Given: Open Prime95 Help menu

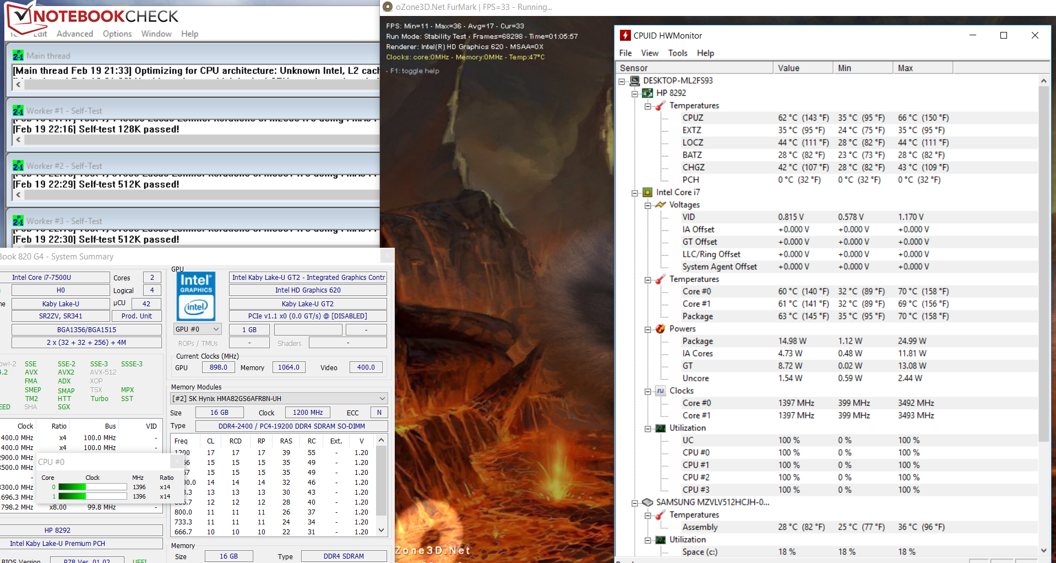Looking at the screenshot, I should click(189, 34).
